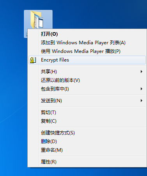The height and width of the screenshot is (176, 147).
Task: Select 还原以前的版本(V)
Action: [x=87, y=80]
